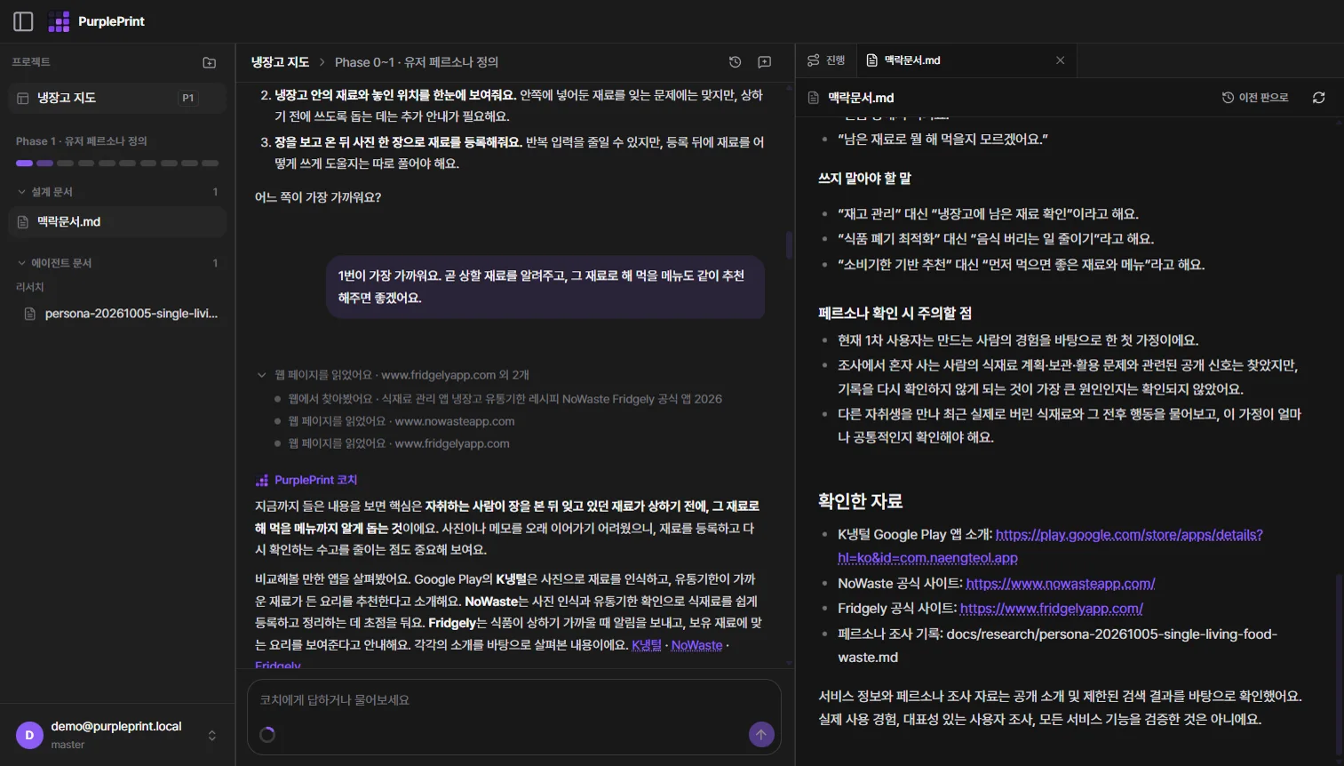
Task: Open chat history clock icon
Action: click(x=735, y=62)
